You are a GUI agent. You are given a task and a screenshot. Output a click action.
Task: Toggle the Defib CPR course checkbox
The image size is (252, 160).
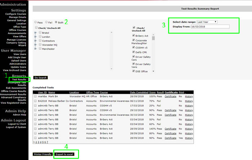(134, 52)
